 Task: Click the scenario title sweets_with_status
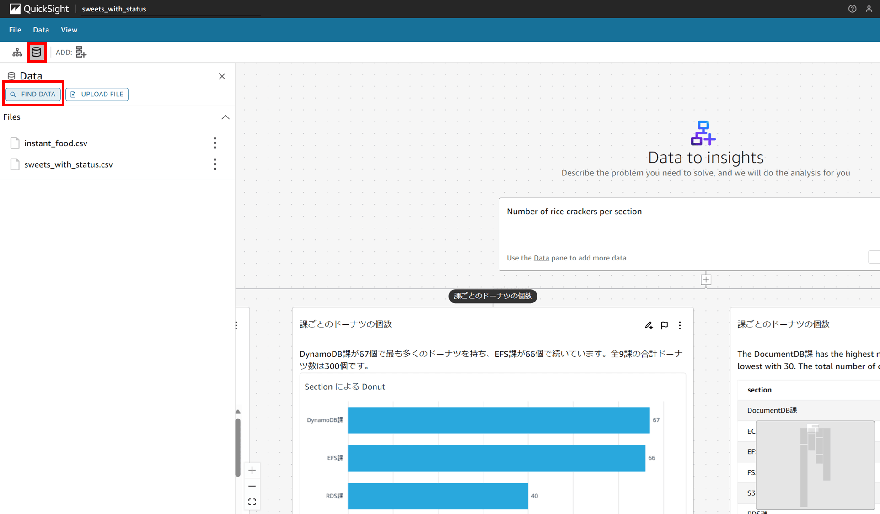click(x=114, y=9)
